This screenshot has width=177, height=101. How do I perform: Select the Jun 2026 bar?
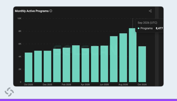tap(104, 64)
